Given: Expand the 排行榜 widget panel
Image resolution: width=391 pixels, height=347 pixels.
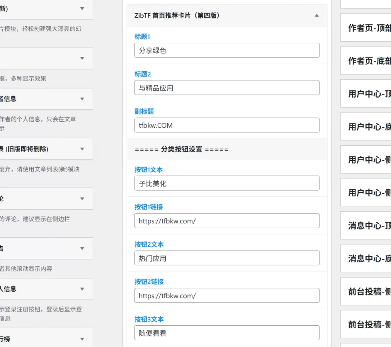Looking at the screenshot, I should [x=82, y=338].
